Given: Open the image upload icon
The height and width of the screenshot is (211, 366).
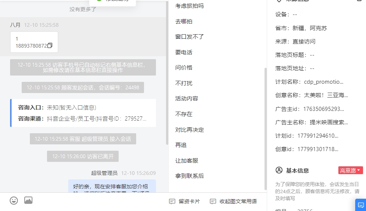Looking at the screenshot, I should click(x=28, y=200).
